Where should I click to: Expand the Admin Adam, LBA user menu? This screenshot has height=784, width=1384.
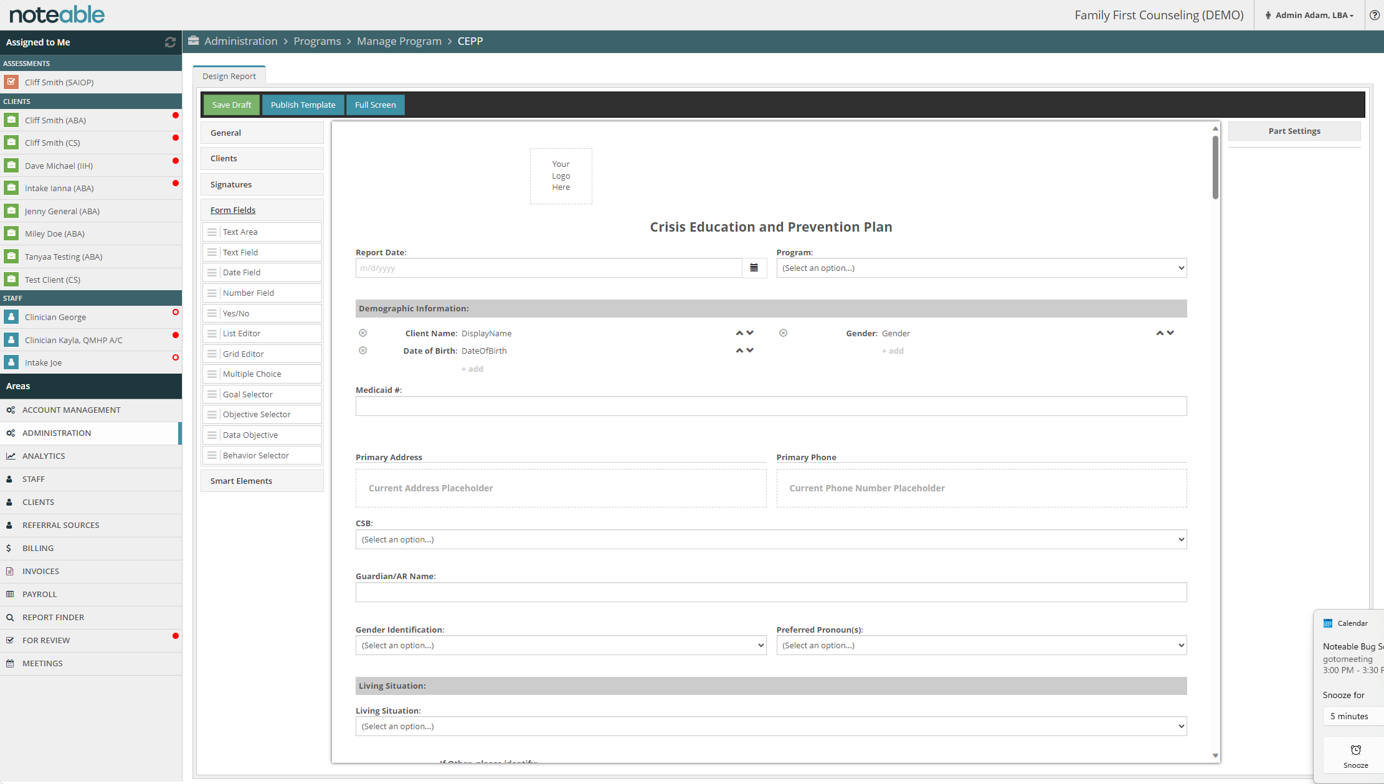point(1309,14)
